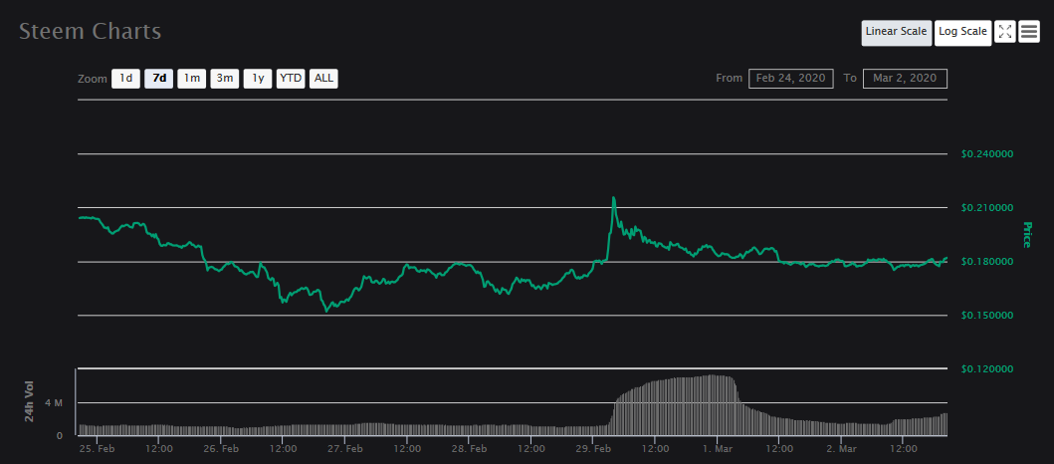Click the lowest price point near 27 Feb

(x=326, y=311)
